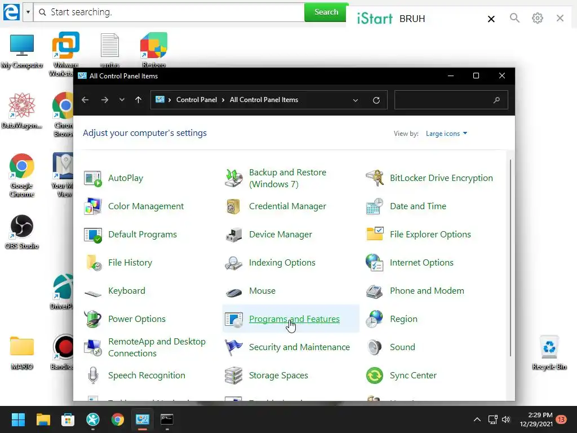Click the Start searching input field
This screenshot has height=433, width=577.
coord(169,12)
